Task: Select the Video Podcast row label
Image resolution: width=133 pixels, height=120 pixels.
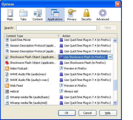Action: [19, 68]
